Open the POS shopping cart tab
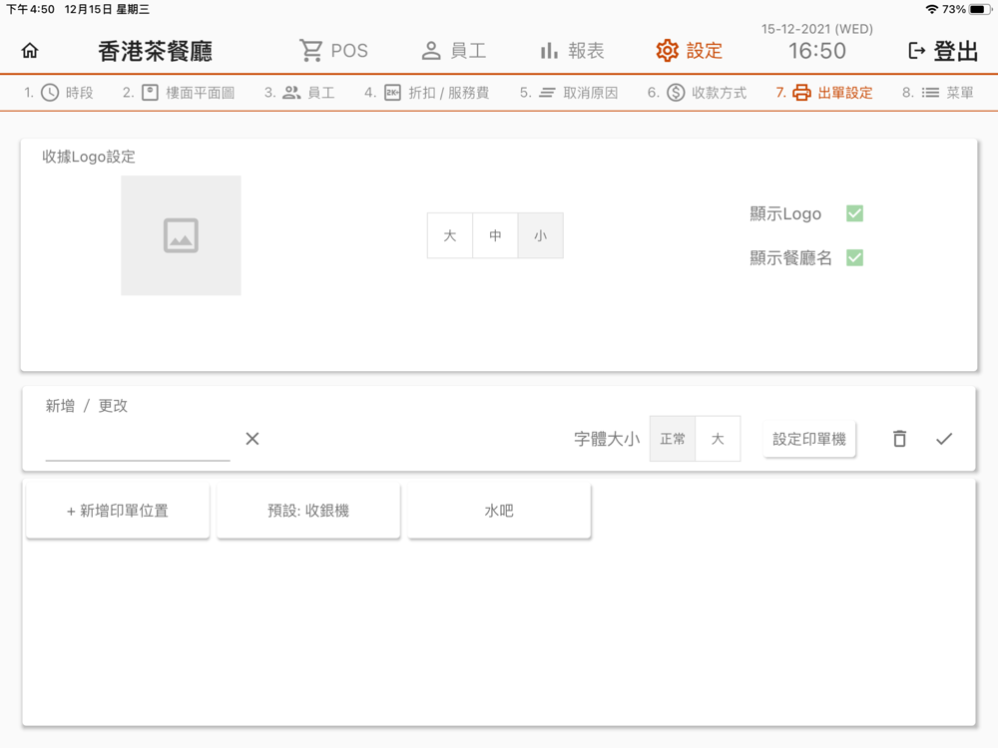Screen dimensions: 998x748 tap(333, 50)
